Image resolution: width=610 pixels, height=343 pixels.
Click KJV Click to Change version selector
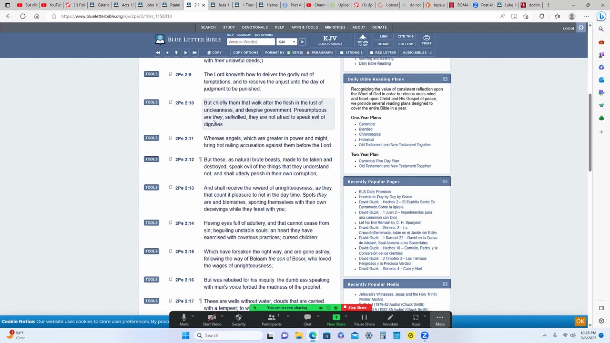[x=330, y=40]
